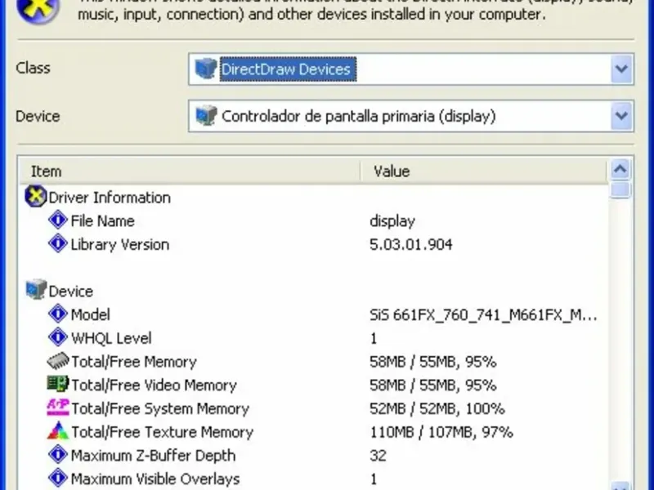
Task: Click the WHQL Level info icon
Action: coord(58,338)
